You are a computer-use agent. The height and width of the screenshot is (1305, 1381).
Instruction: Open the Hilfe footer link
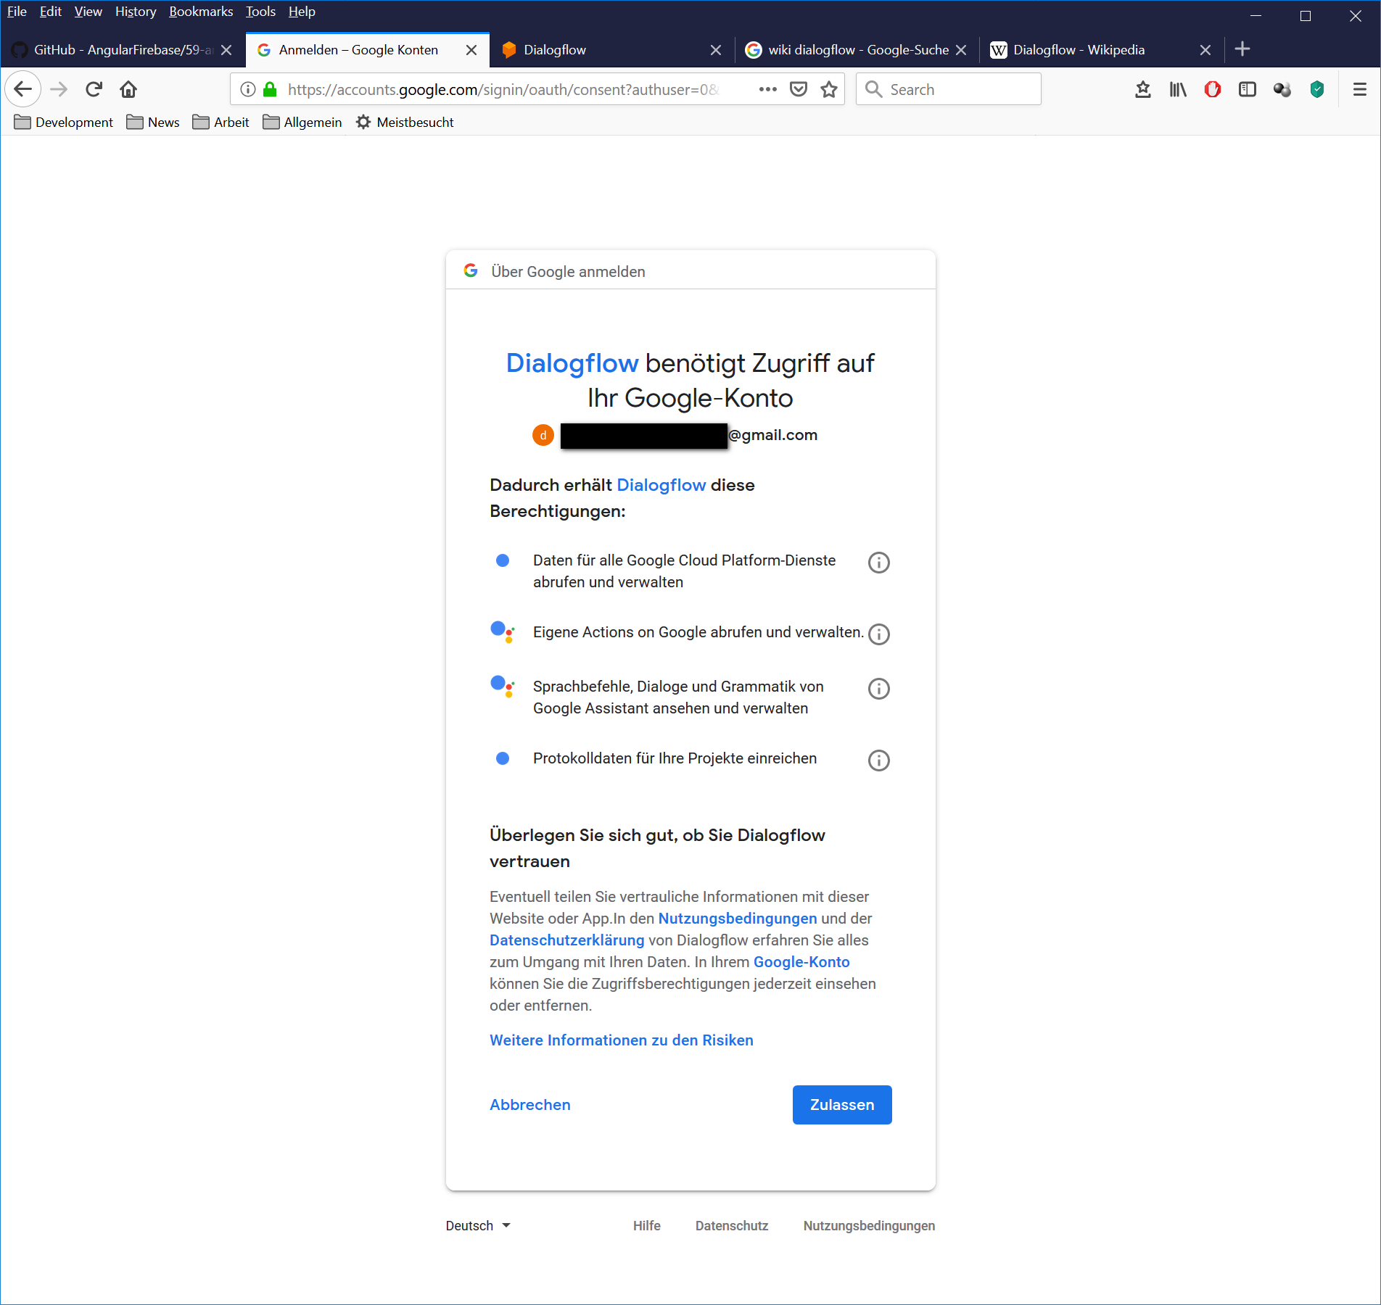coord(647,1225)
